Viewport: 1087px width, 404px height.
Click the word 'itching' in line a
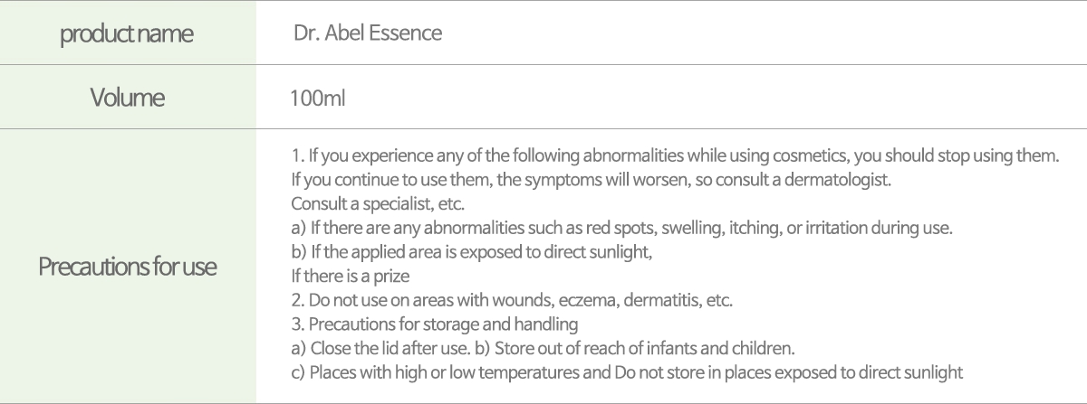point(751,228)
